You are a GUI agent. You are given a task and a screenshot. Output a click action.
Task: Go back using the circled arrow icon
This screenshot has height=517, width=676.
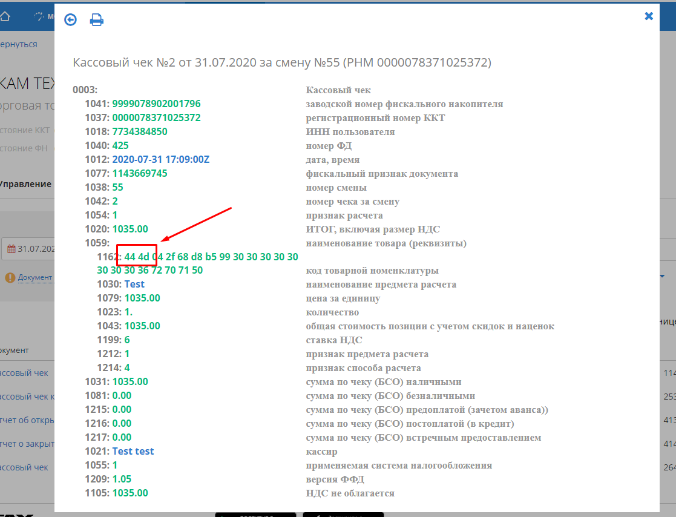[x=70, y=20]
